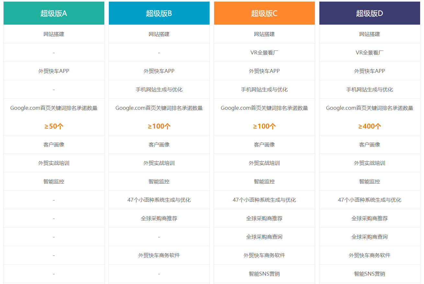Select 外贸快车APP in the 超级版B column

(x=159, y=71)
